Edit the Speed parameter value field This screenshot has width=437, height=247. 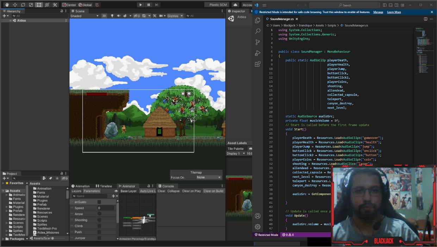click(x=106, y=208)
